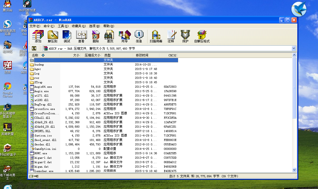Select the atl71.dll file
Viewport: 318px width, 189px height.
click(x=103, y=96)
